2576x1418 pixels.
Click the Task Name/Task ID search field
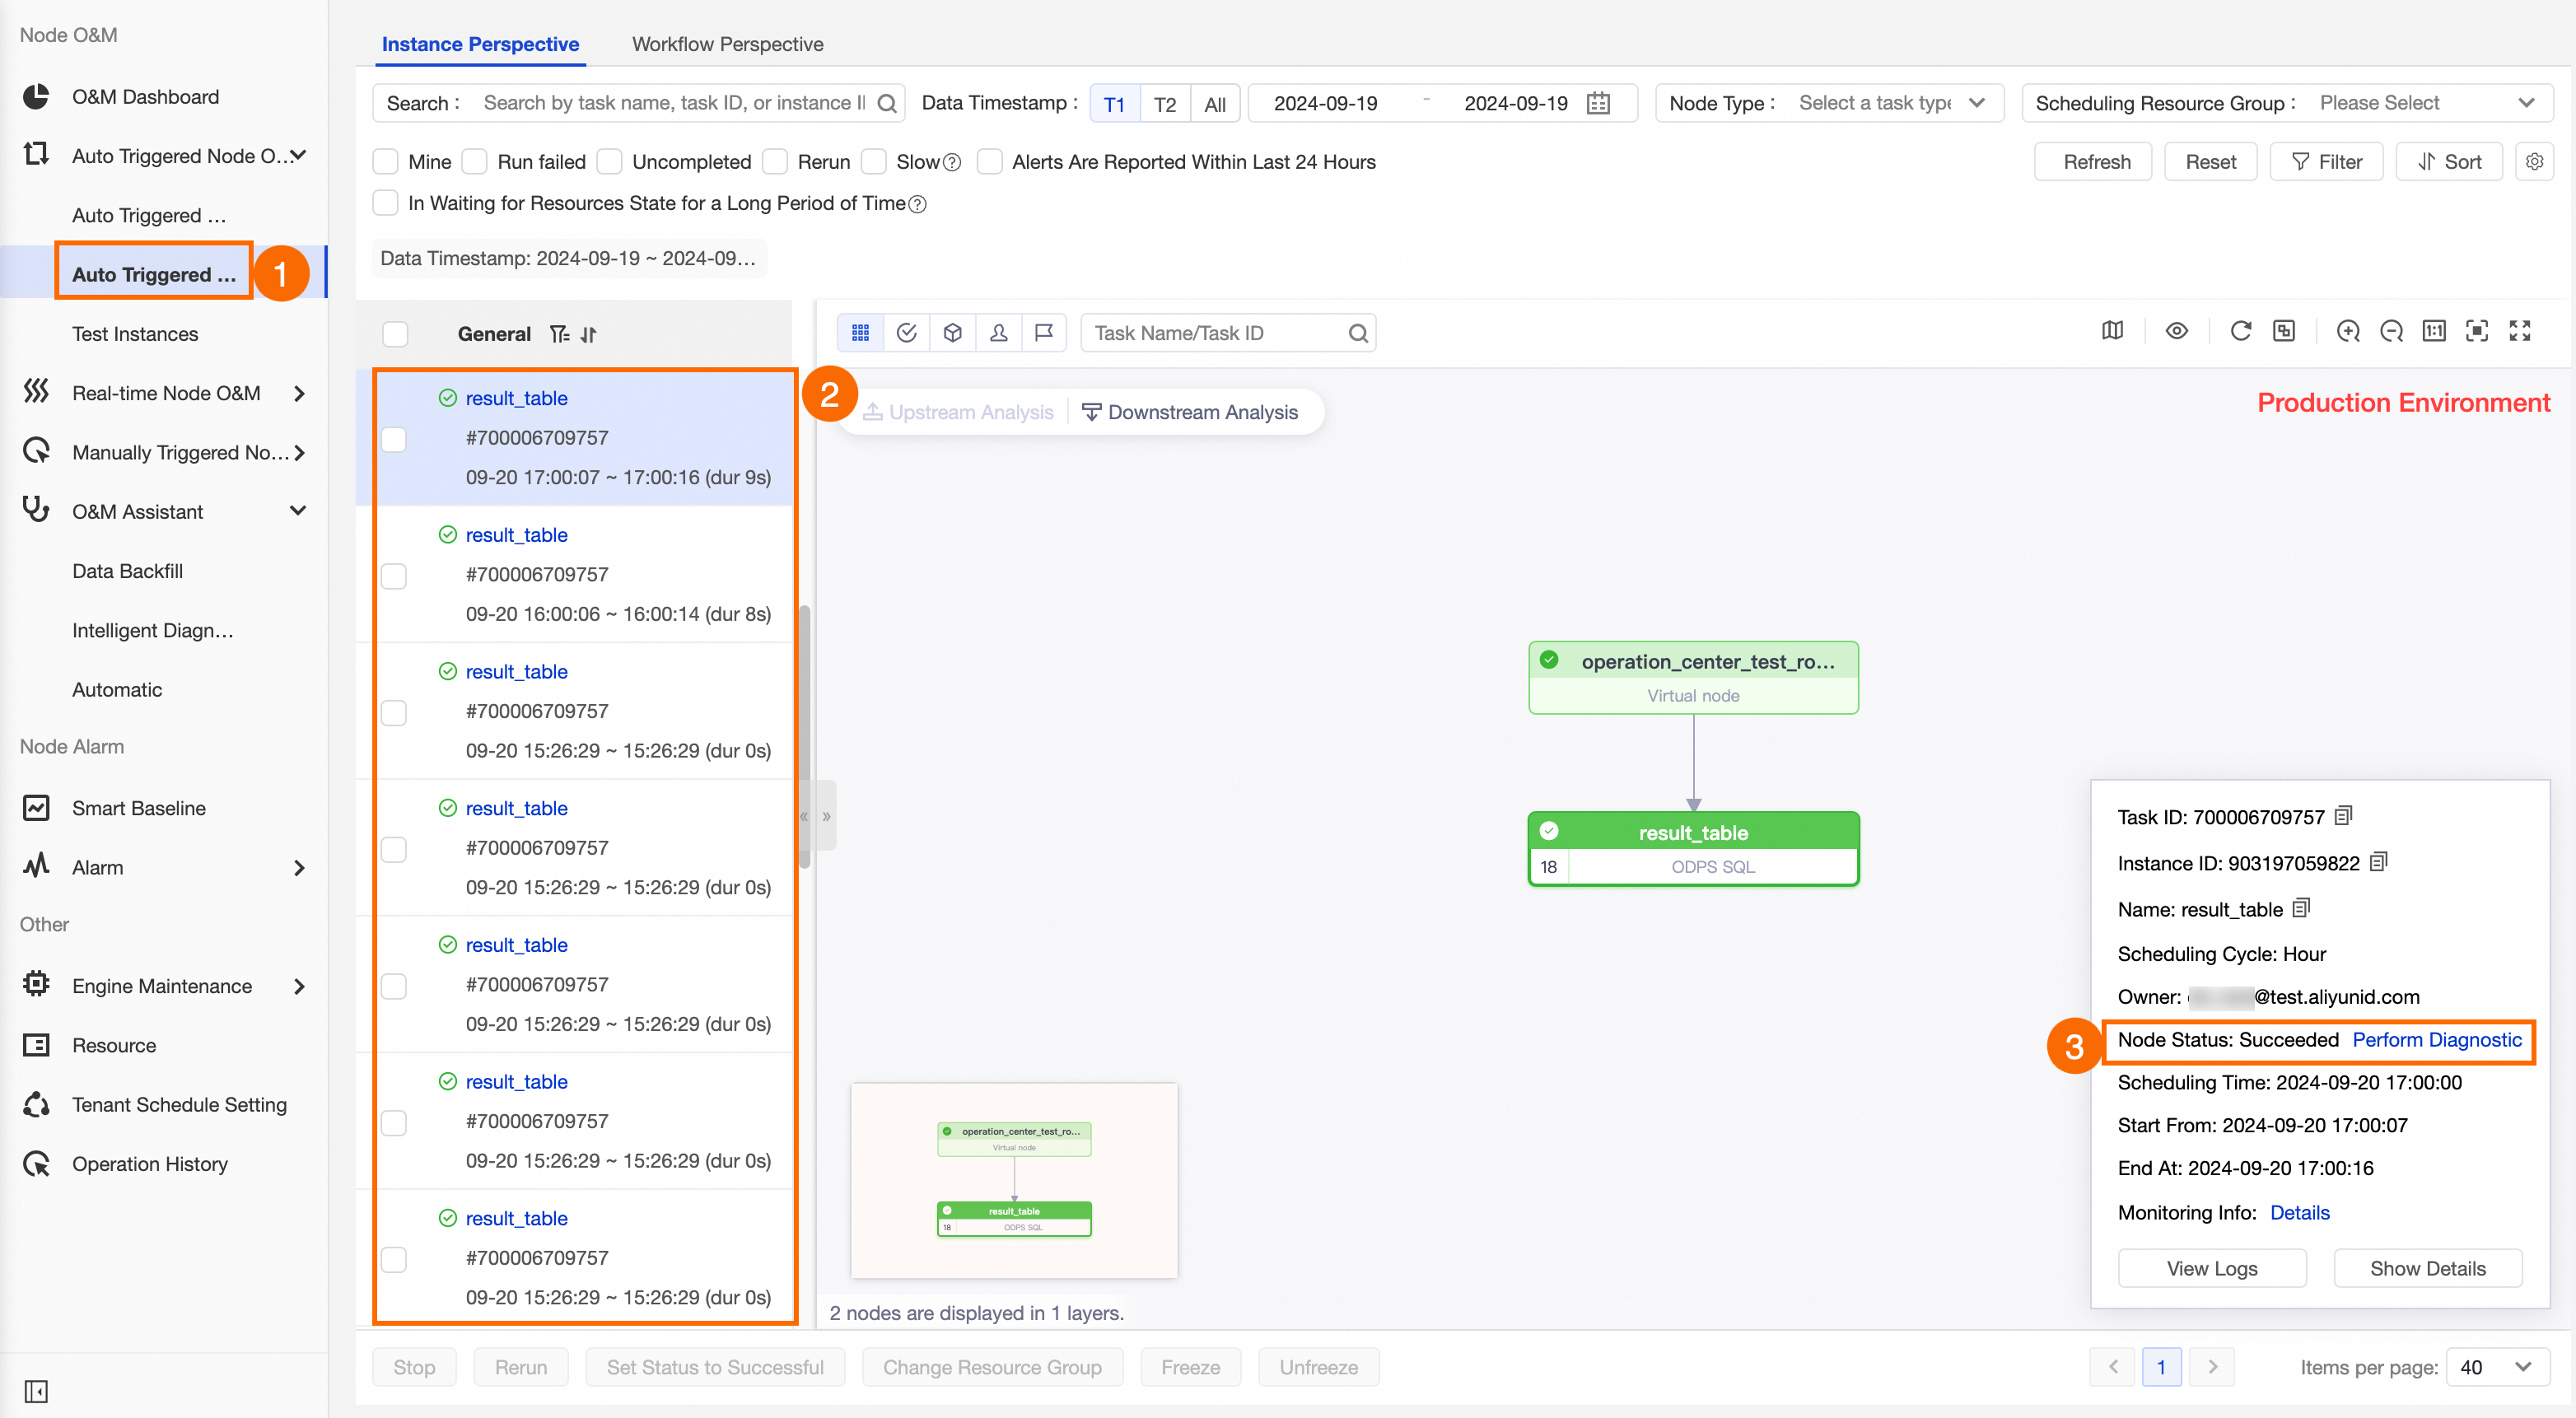1216,333
